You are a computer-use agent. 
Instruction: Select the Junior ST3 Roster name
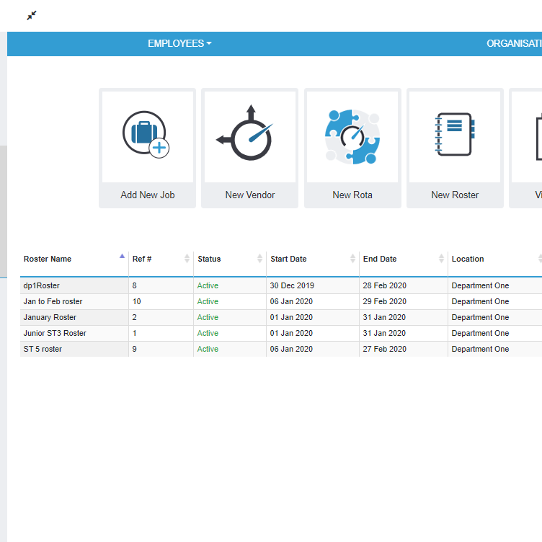click(x=55, y=333)
